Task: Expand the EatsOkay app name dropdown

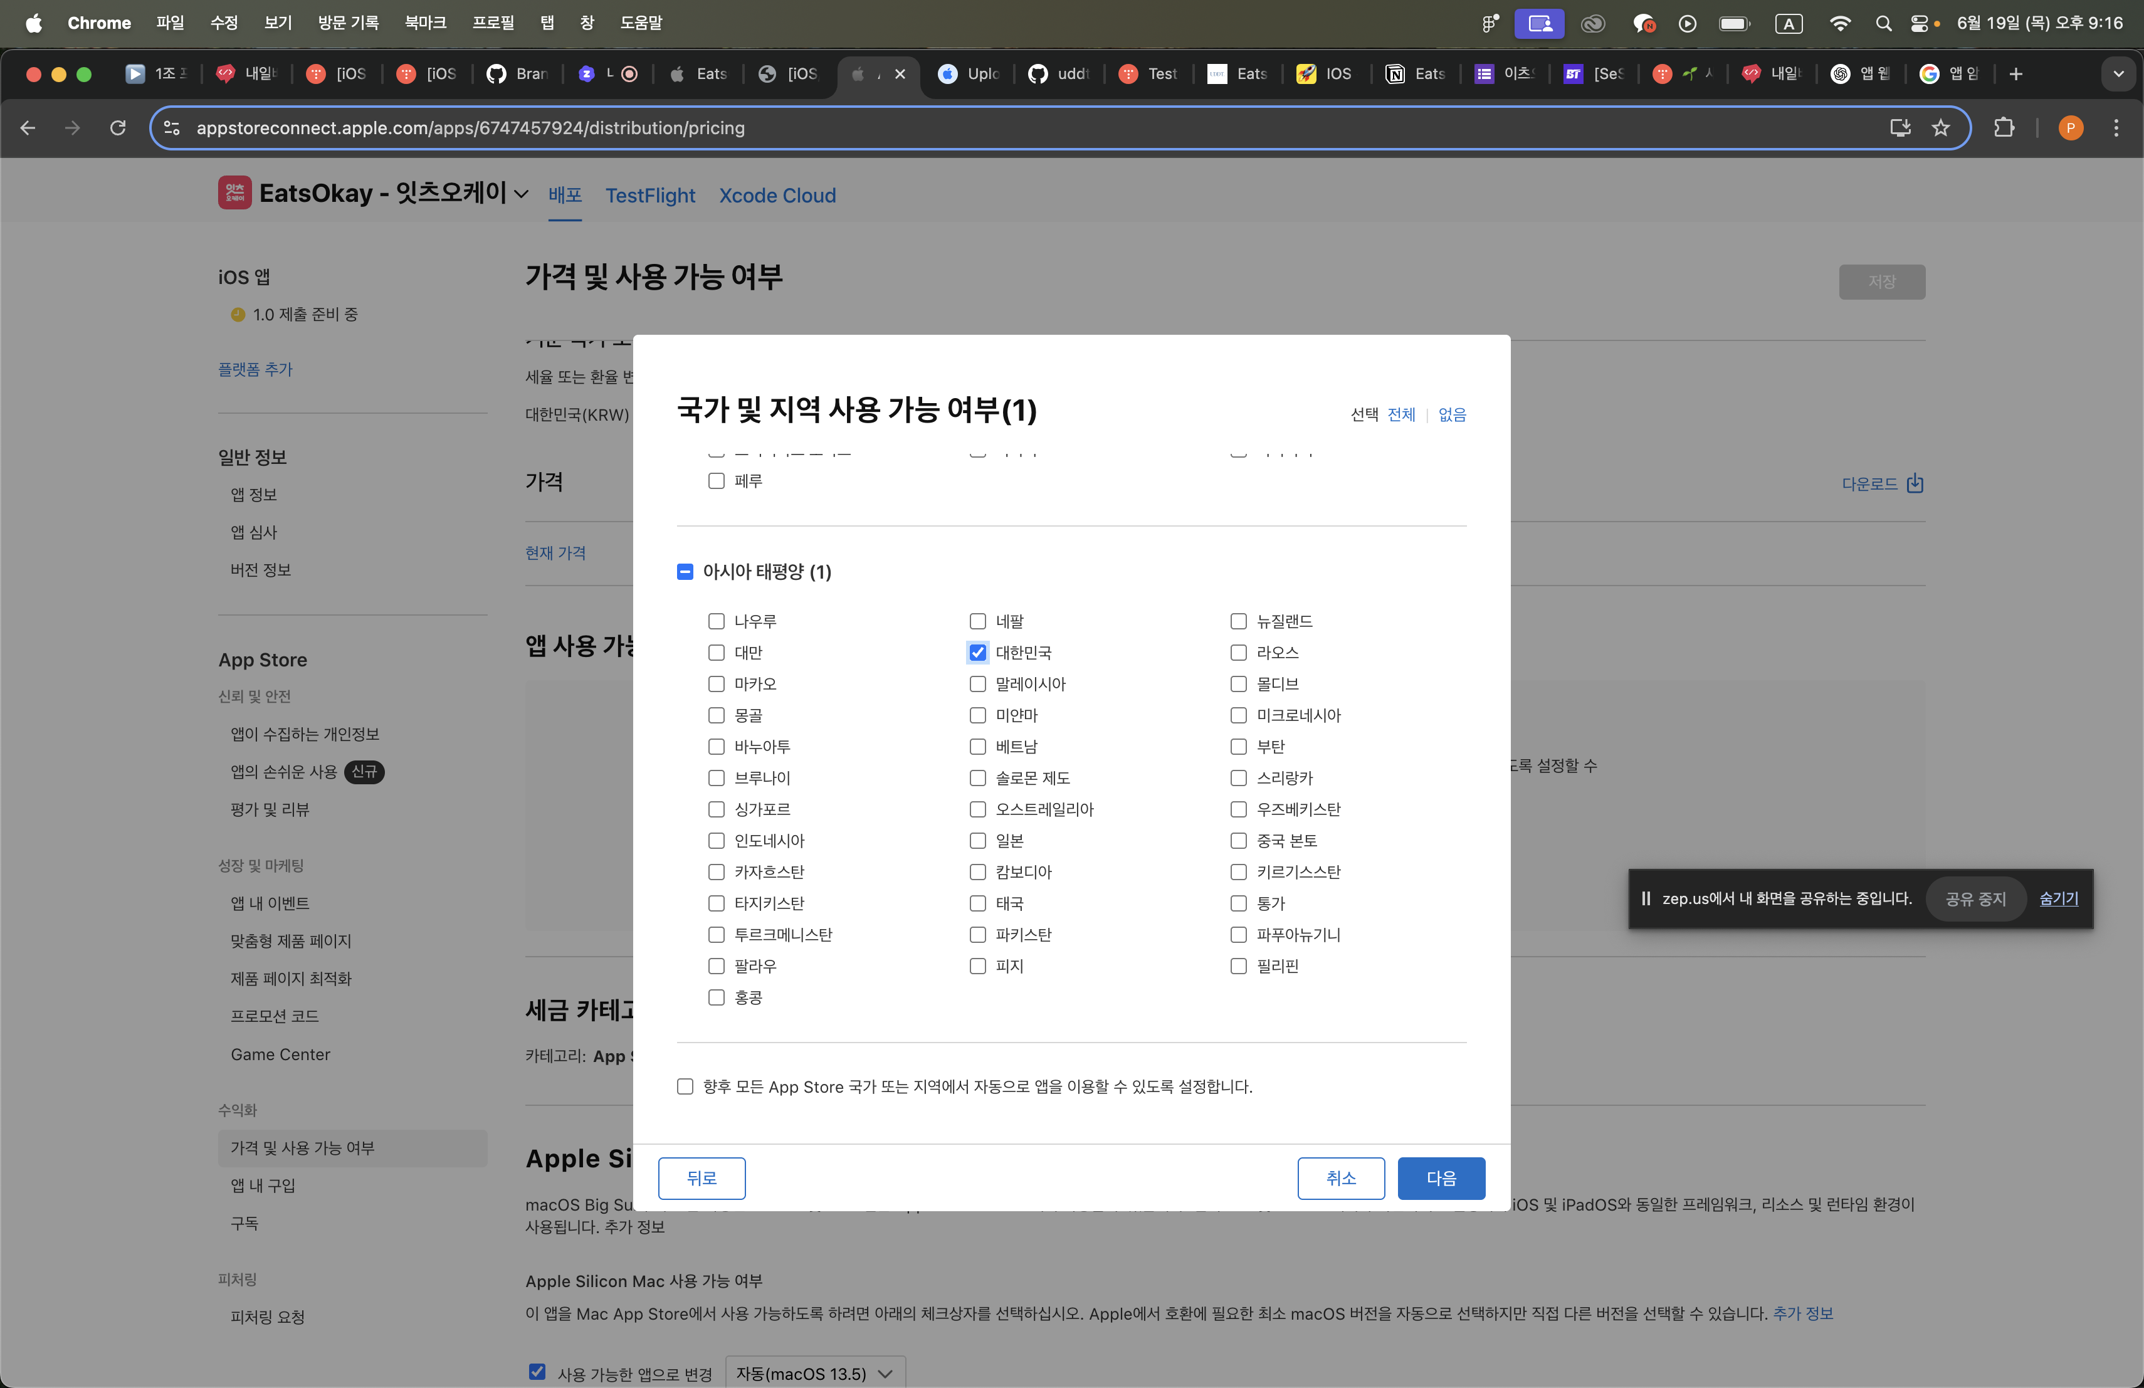Action: 521,194
